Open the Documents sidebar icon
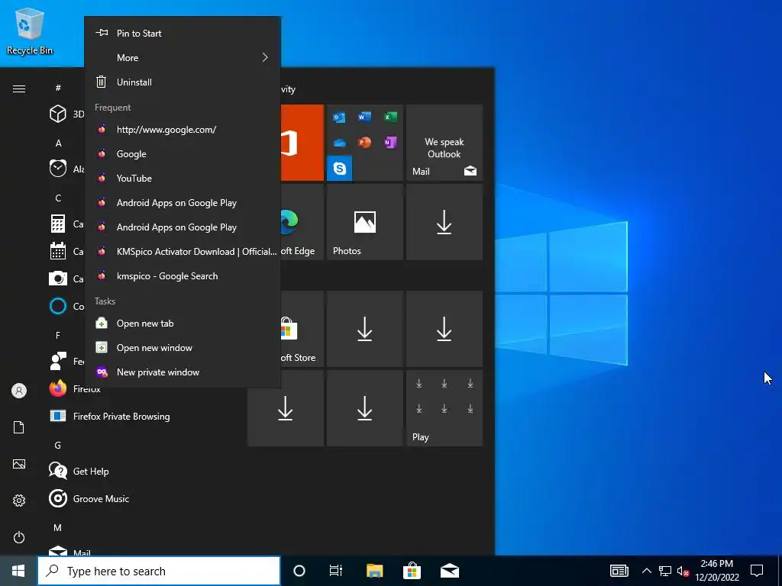782x586 pixels. click(x=19, y=427)
